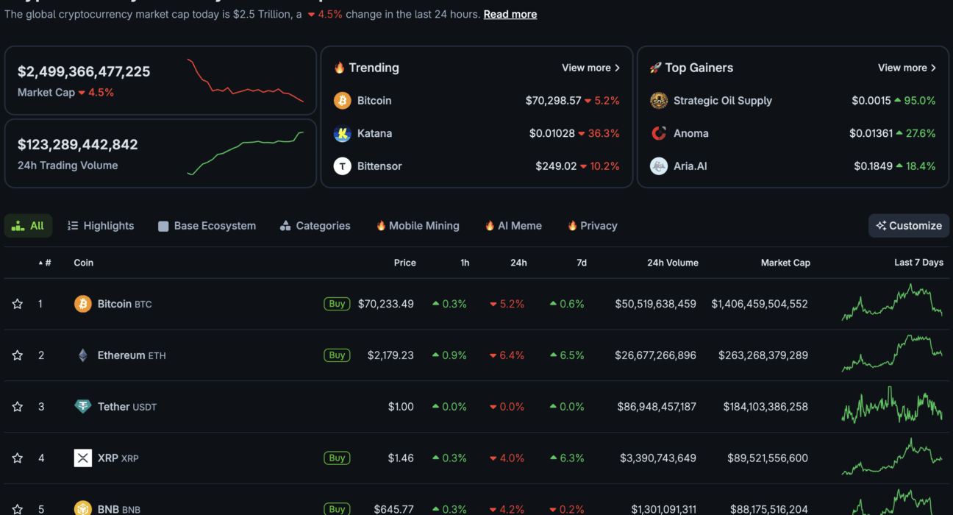Click Strategic Oil Supply coin icon
Screen dimensions: 953x515
(x=659, y=101)
